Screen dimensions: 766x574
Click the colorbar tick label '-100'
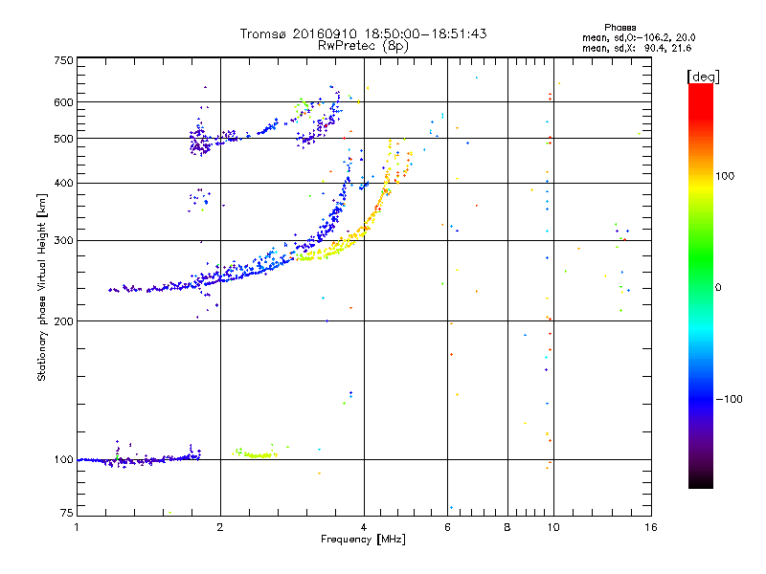point(729,399)
